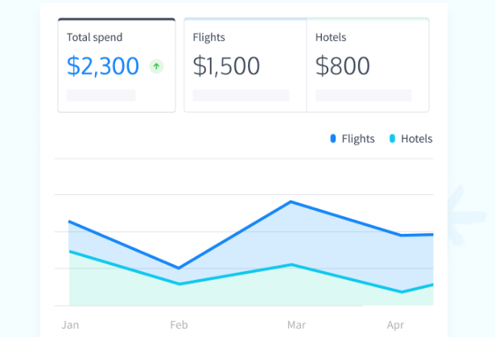495x337 pixels.
Task: Click the $800 hotels amount
Action: point(343,66)
